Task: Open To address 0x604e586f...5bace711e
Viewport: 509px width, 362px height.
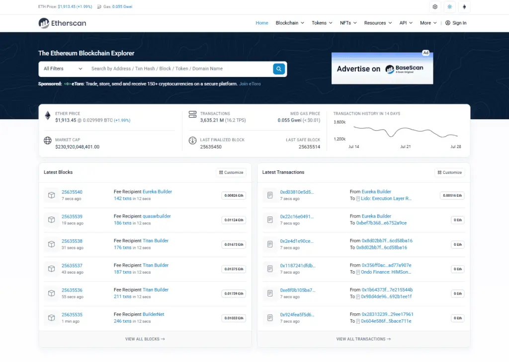Action: pos(386,321)
